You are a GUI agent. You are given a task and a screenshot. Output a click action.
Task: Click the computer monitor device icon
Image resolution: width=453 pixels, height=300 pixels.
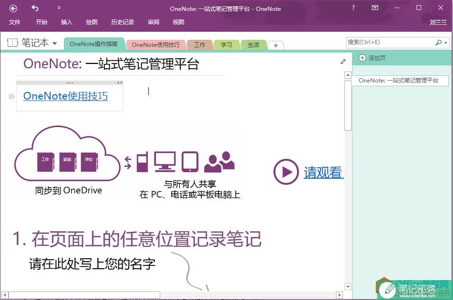coord(165,162)
